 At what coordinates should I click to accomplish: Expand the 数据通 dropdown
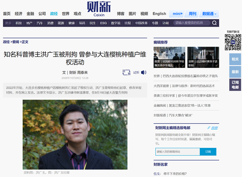point(209,14)
